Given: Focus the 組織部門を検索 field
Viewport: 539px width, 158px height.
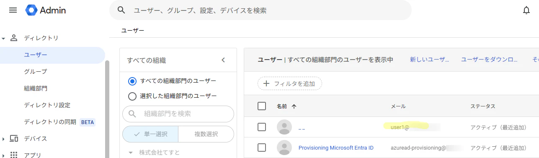Looking at the screenshot, I should (x=178, y=114).
